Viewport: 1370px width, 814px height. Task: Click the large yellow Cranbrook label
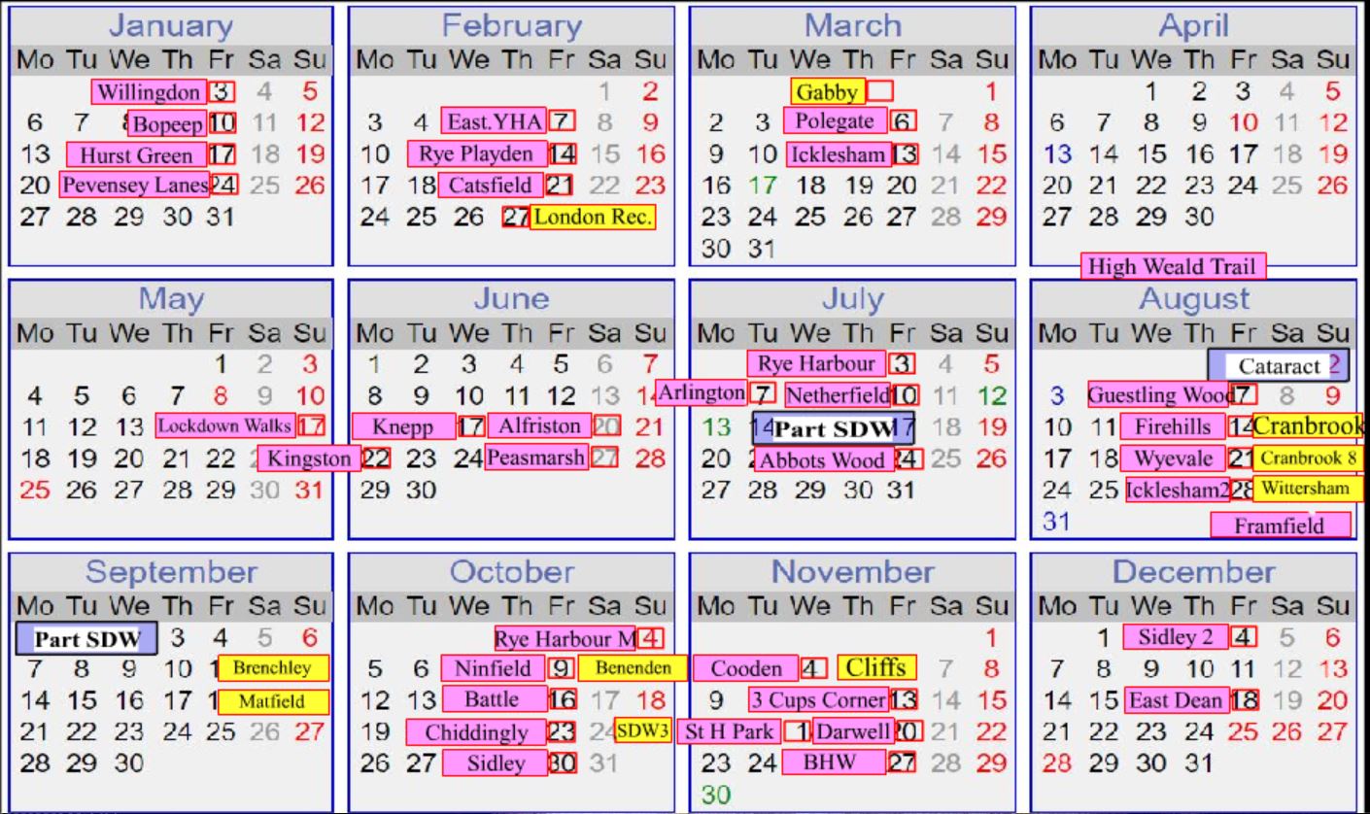click(1308, 425)
